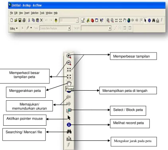168x150 pixels.
Task: Click the New Map File icon
Action: 12,20
